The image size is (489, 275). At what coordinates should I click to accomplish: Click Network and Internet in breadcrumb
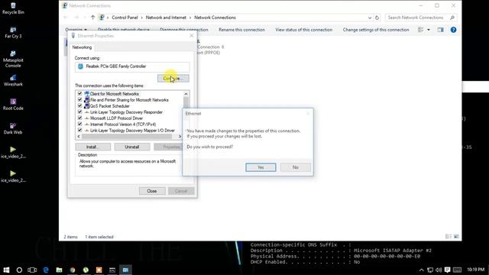coord(166,18)
